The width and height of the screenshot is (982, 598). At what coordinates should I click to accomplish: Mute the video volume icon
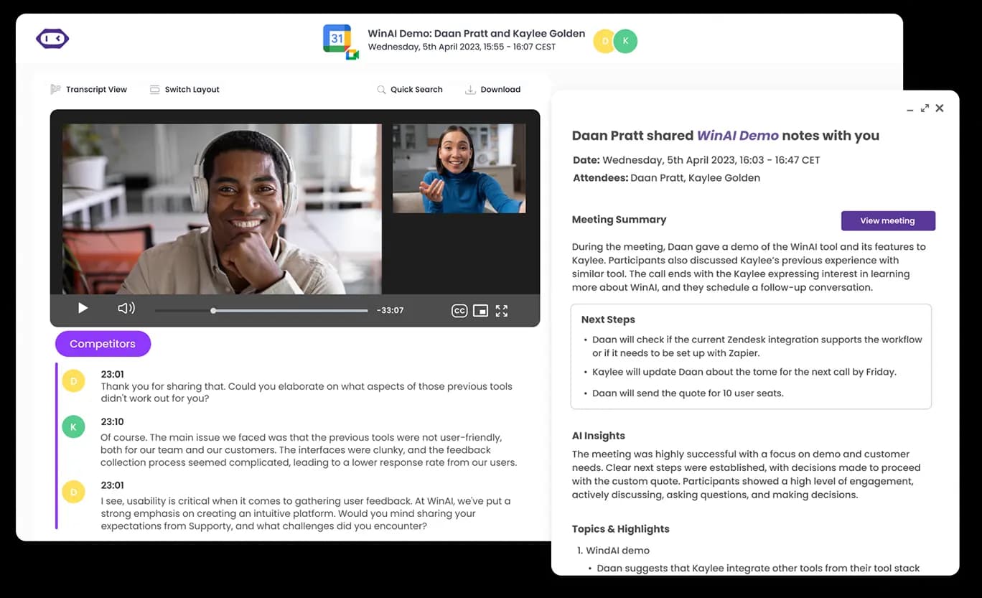(x=126, y=308)
